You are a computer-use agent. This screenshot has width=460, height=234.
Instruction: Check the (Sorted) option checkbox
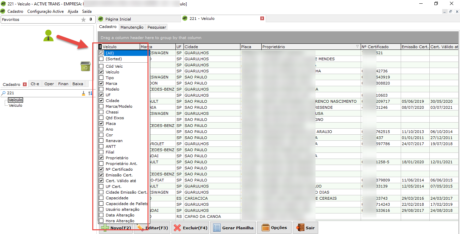tap(101, 59)
